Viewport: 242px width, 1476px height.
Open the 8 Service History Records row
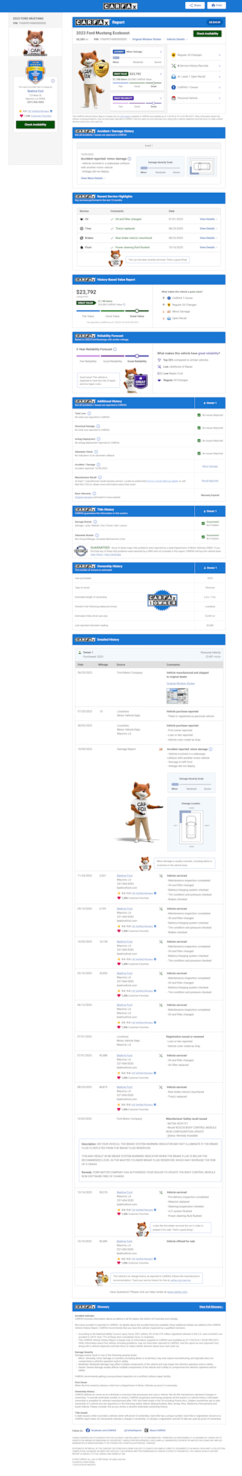click(x=195, y=65)
